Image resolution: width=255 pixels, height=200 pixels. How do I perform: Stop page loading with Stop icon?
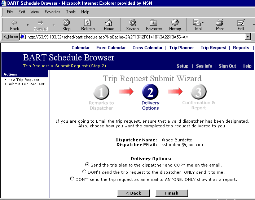[x=66, y=22]
